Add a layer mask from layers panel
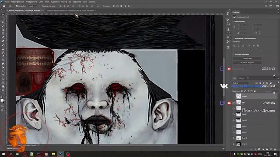This screenshot has height=157, width=280. (x=259, y=149)
